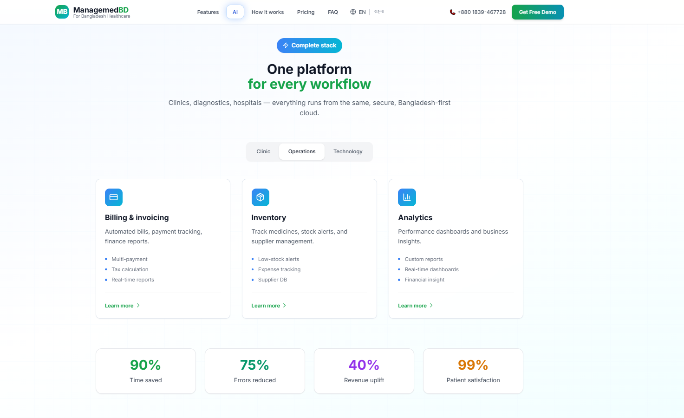
Task: Click the chevron after Billing Learn more
Action: [x=138, y=306]
